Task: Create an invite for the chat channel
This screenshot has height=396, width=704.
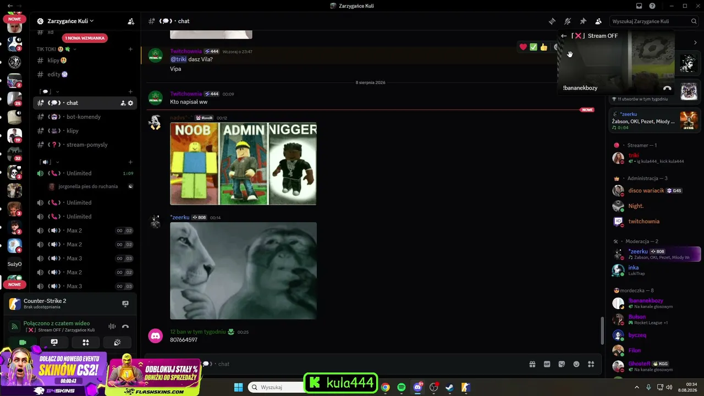Action: [123, 103]
